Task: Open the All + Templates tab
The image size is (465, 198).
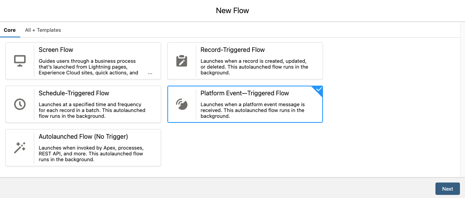Action: (x=43, y=30)
